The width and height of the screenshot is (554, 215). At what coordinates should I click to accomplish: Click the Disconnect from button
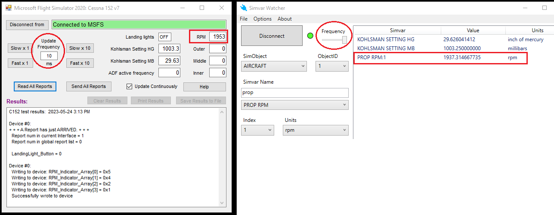(27, 24)
